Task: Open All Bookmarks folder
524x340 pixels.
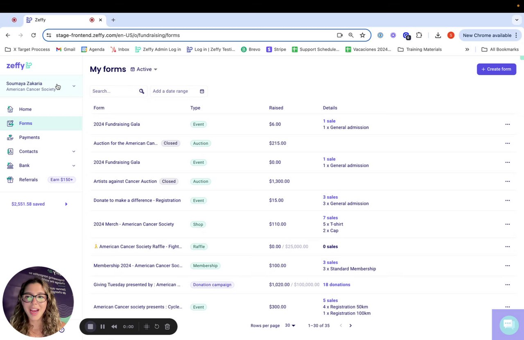Action: pyautogui.click(x=500, y=49)
